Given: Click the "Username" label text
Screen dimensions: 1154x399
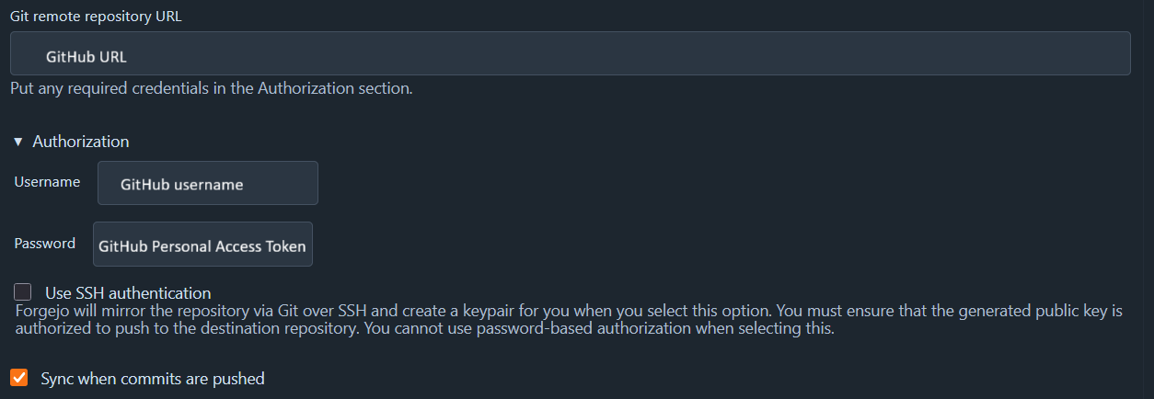Looking at the screenshot, I should tap(47, 182).
